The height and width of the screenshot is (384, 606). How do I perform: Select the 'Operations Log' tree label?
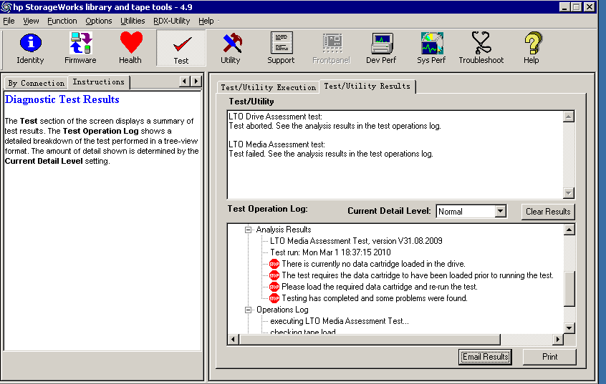(282, 310)
